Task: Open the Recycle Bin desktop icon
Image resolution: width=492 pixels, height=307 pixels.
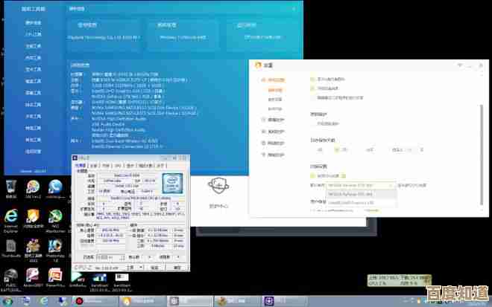Action: [11, 189]
